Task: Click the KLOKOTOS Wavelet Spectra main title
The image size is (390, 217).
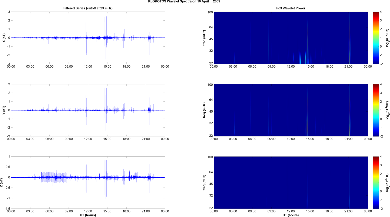Action: pyautogui.click(x=184, y=2)
